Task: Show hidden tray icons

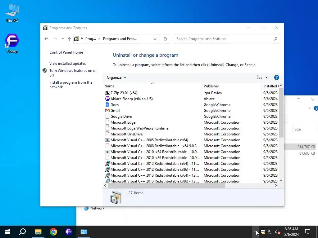Action: coord(255,232)
